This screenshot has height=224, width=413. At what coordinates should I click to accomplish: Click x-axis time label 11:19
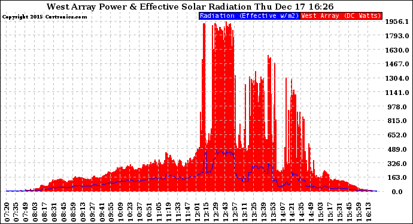[x=169, y=212]
